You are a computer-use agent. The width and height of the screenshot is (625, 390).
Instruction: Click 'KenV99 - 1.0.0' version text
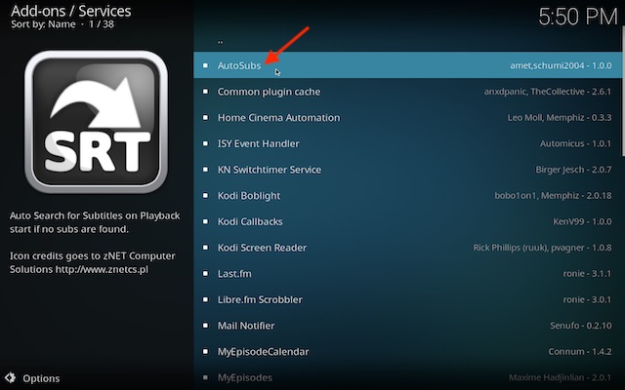582,221
